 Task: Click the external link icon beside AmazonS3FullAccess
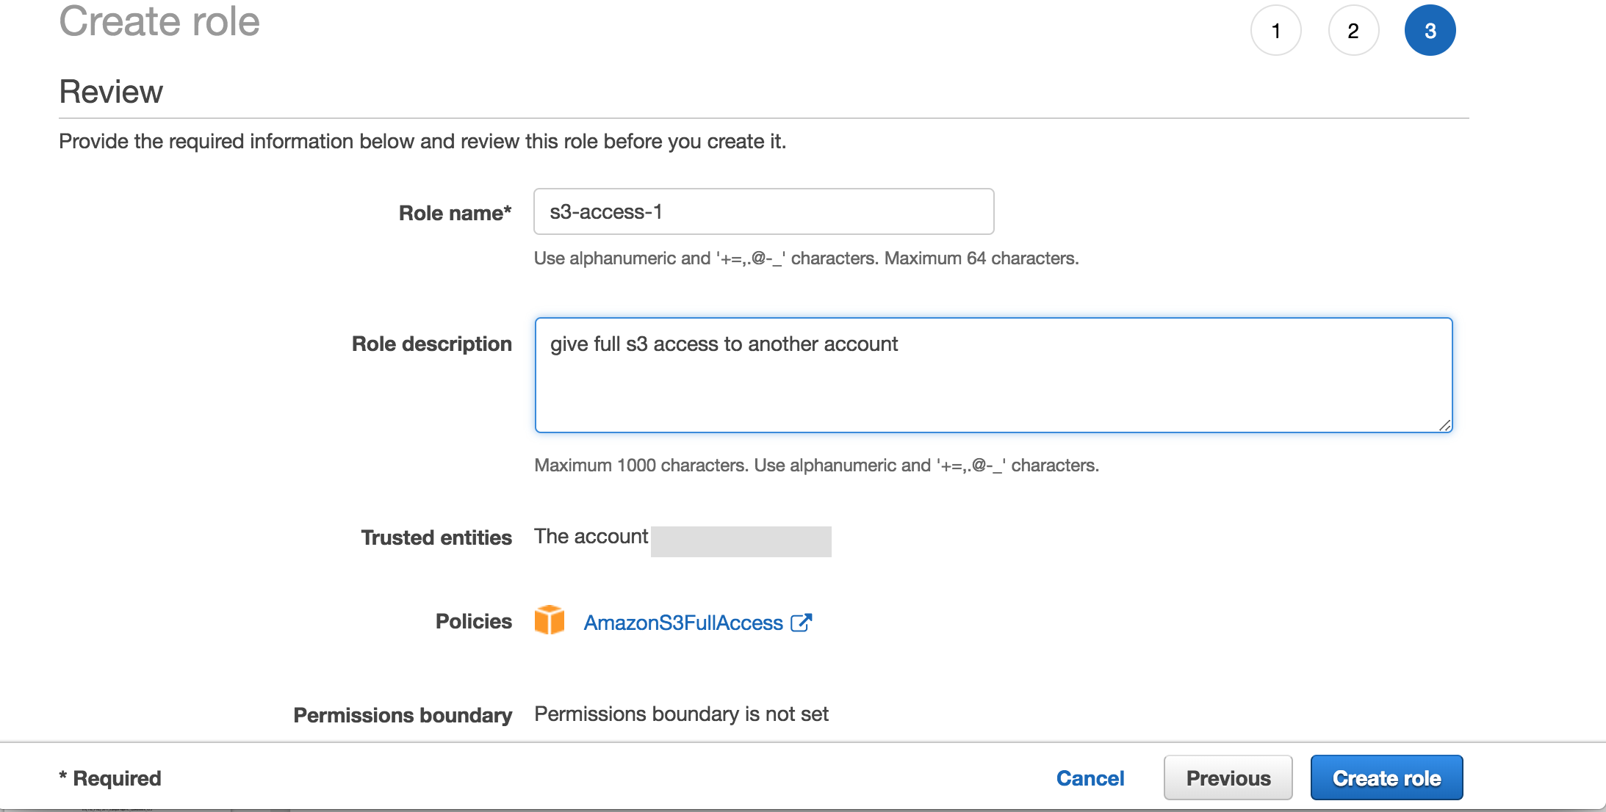(x=801, y=623)
